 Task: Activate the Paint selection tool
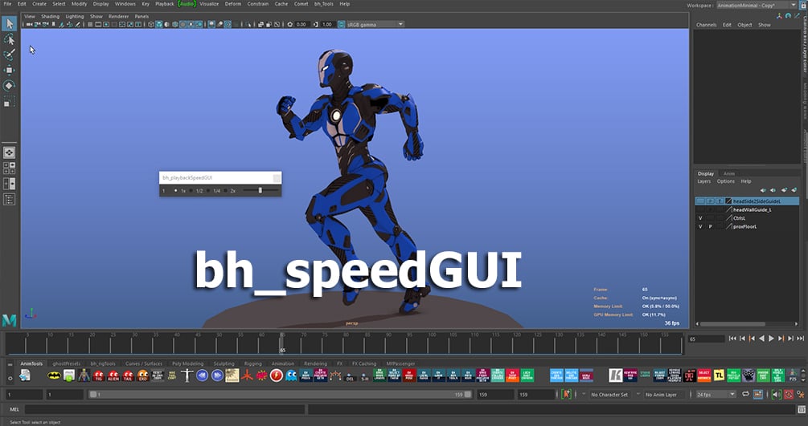10,55
